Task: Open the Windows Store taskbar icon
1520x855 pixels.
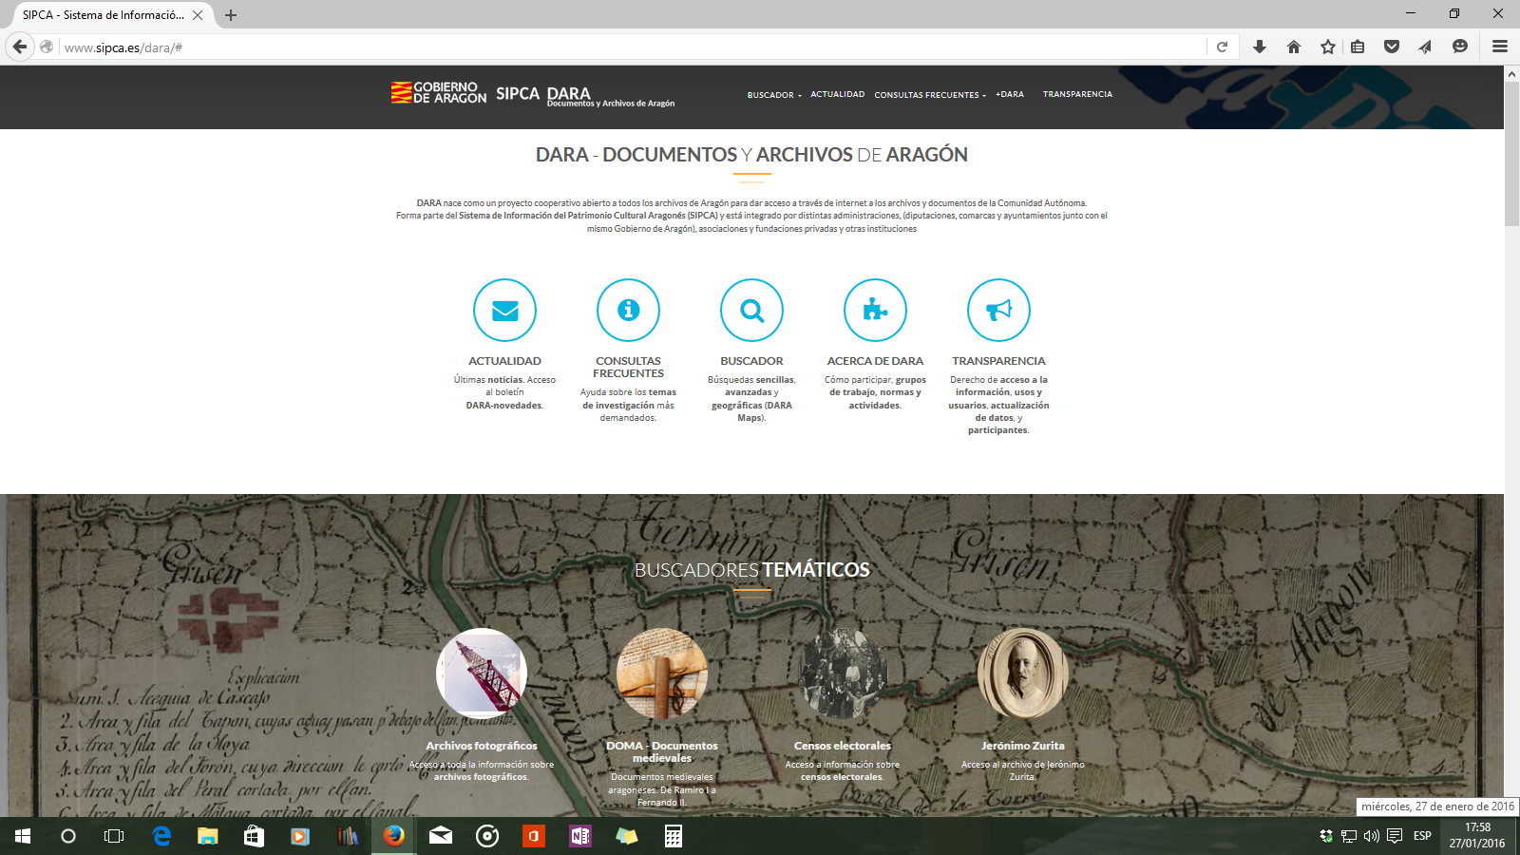Action: (x=254, y=836)
